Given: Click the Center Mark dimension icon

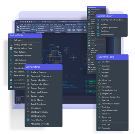Looking at the screenshot, I should [x=89, y=46].
